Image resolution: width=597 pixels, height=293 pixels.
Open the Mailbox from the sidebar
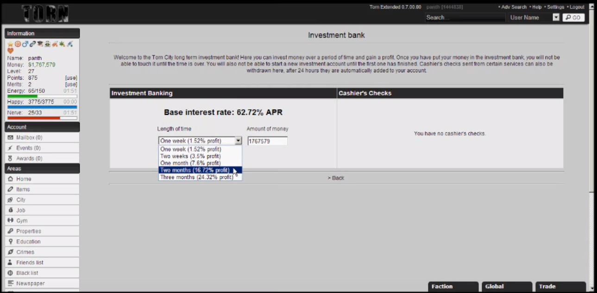click(29, 137)
